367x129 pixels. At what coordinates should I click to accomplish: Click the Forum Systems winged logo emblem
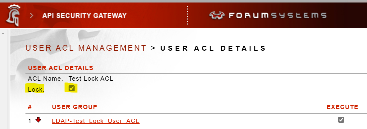(217, 15)
